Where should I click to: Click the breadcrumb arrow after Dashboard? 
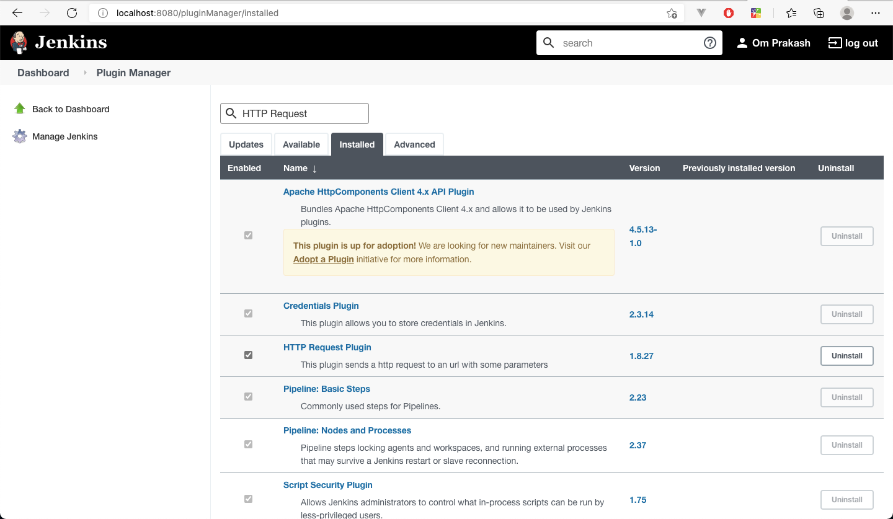[85, 73]
